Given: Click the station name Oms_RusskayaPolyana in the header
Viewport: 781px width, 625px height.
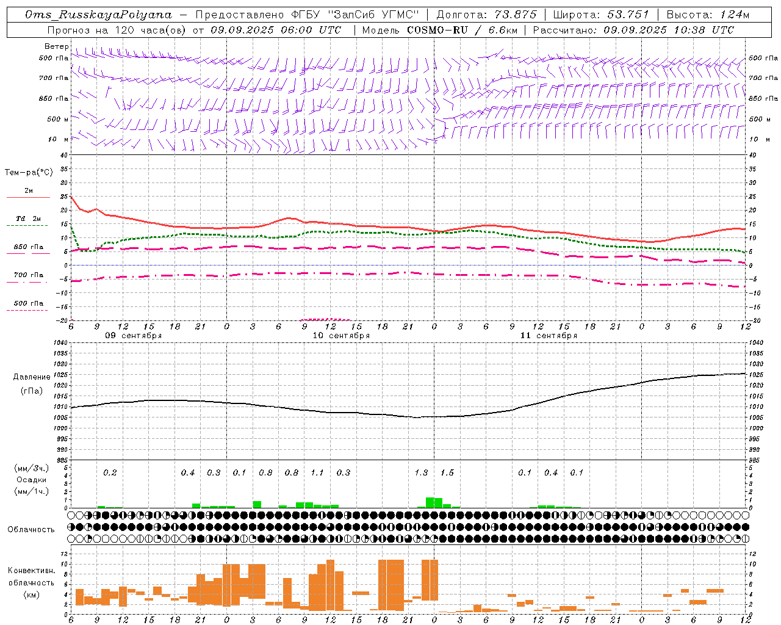Looking at the screenshot, I should [x=99, y=15].
